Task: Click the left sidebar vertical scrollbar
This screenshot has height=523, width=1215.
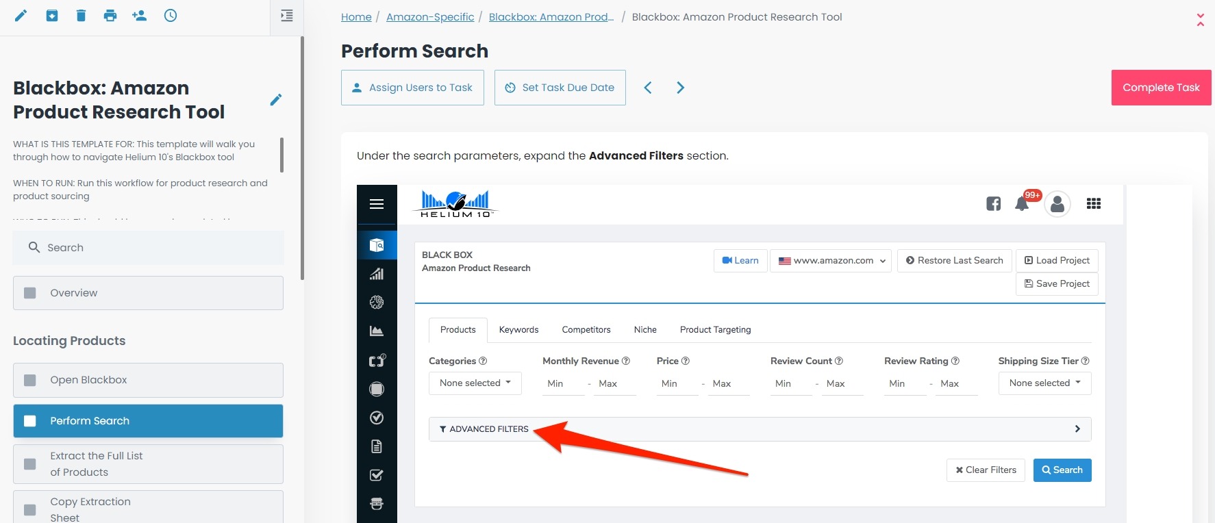Action: [x=302, y=157]
